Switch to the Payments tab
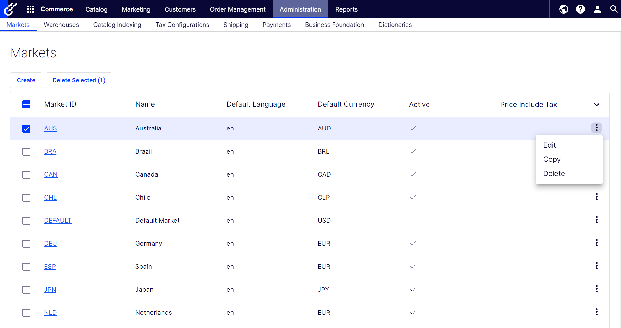Screen dimensions: 621x328 (277, 25)
